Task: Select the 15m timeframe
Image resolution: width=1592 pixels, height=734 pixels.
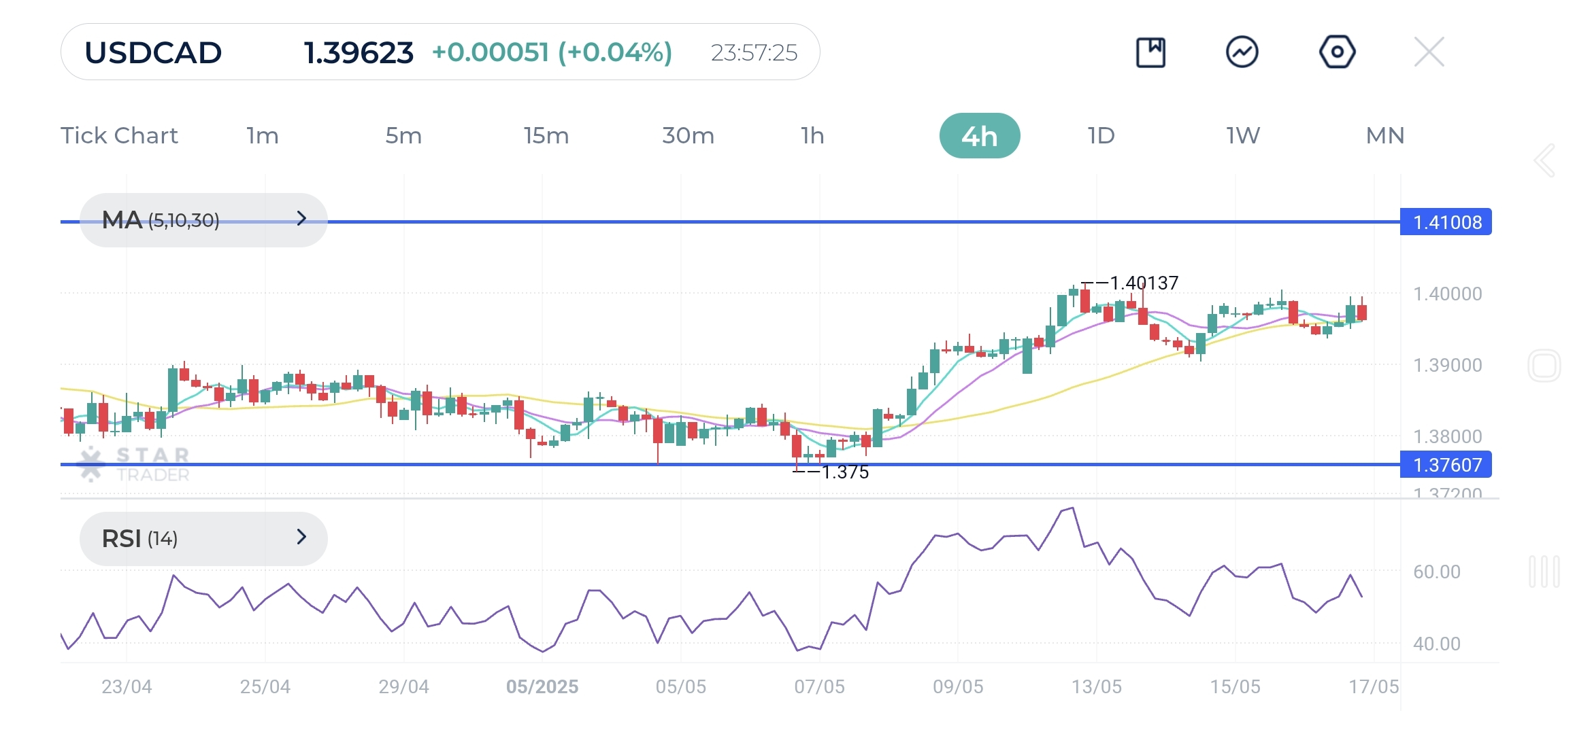Action: [x=546, y=135]
